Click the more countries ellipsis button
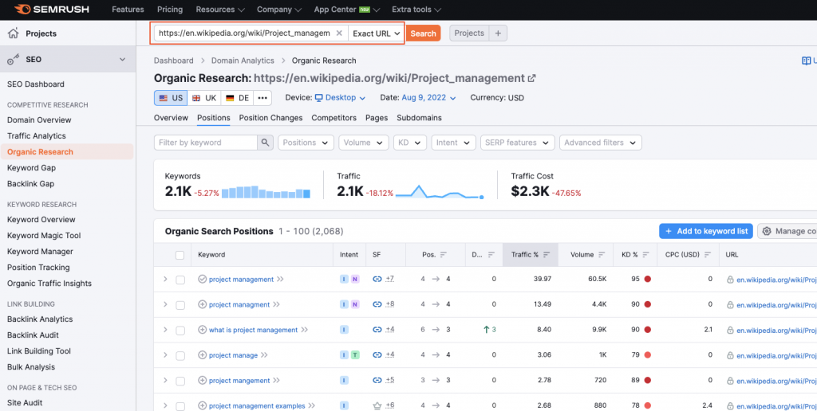This screenshot has width=817, height=411. (x=262, y=98)
